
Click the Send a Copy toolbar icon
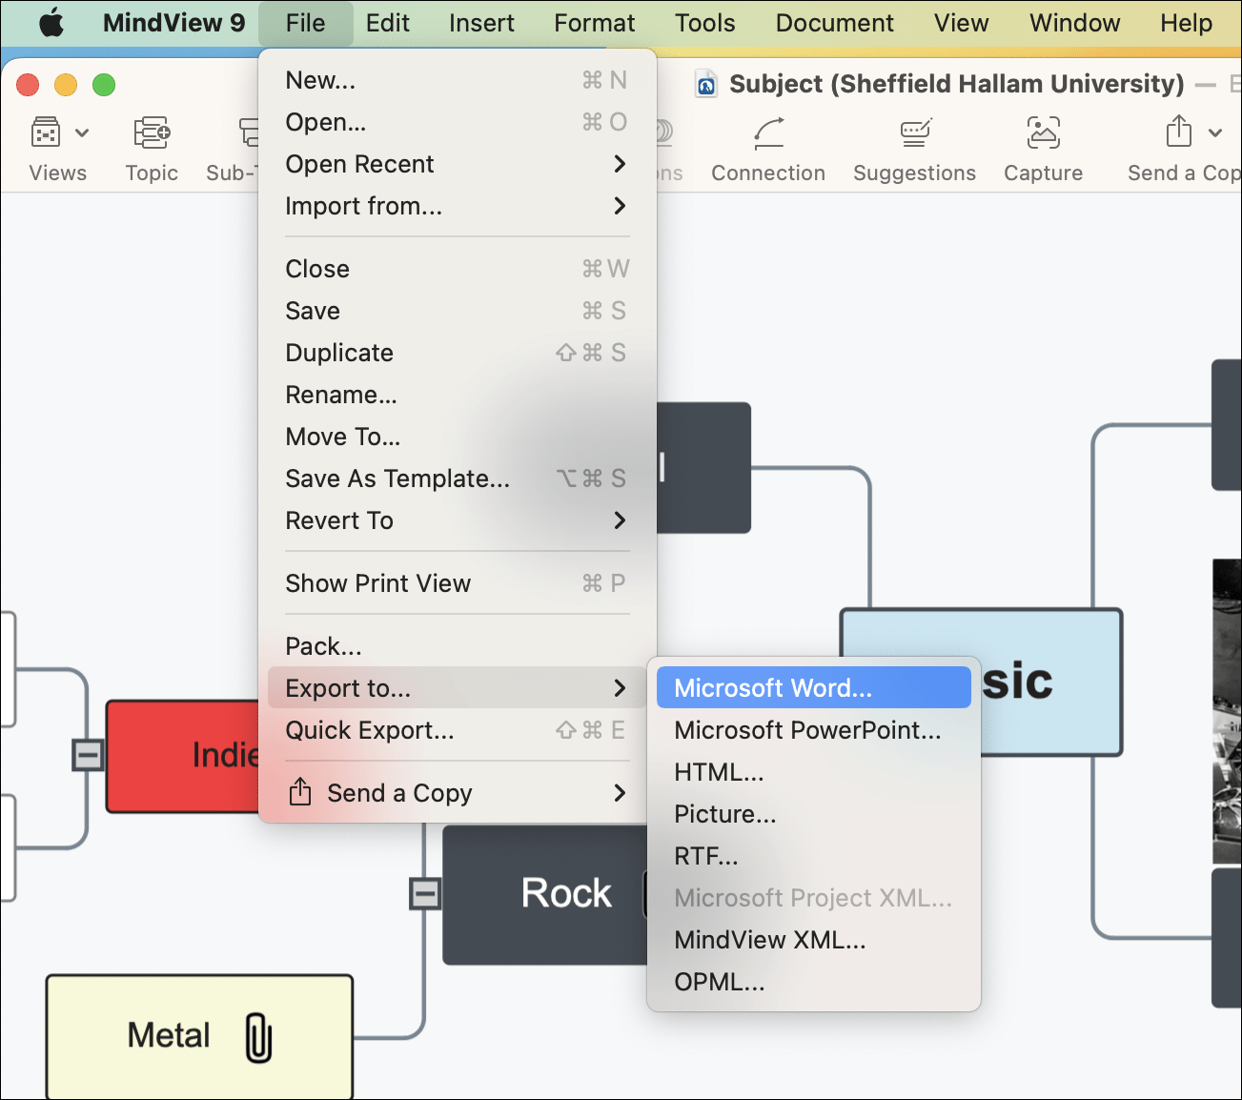click(x=1179, y=133)
